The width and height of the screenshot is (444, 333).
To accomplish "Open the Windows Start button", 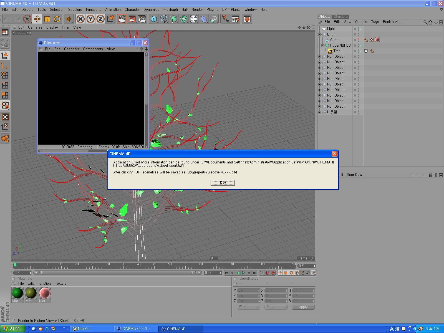I will pos(12,329).
